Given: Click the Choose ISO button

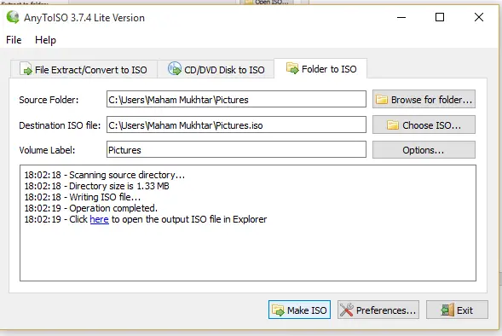Looking at the screenshot, I should coord(424,125).
